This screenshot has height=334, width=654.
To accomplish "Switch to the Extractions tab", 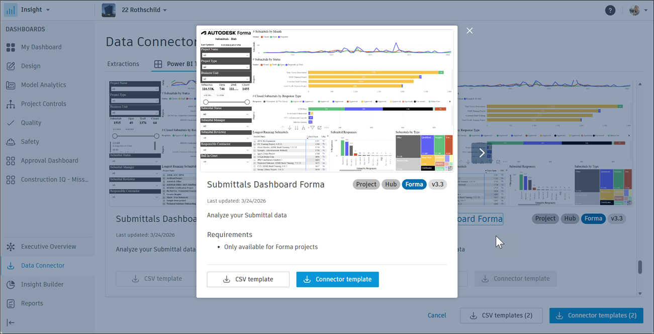I will 123,64.
